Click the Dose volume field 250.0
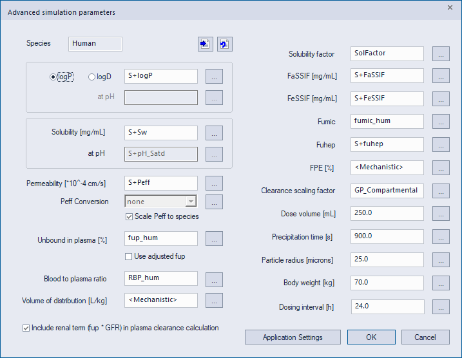The image size is (462, 358). 387,213
